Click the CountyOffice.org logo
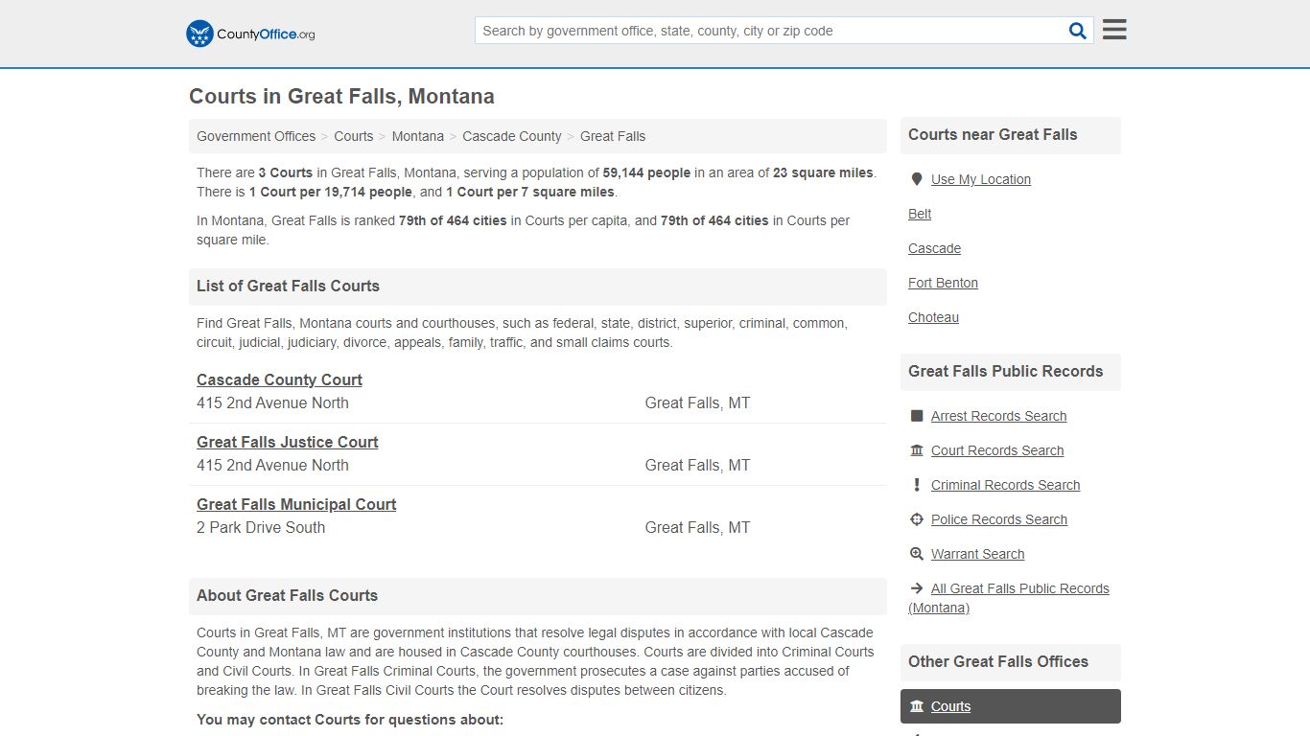The width and height of the screenshot is (1310, 736). coord(250,34)
